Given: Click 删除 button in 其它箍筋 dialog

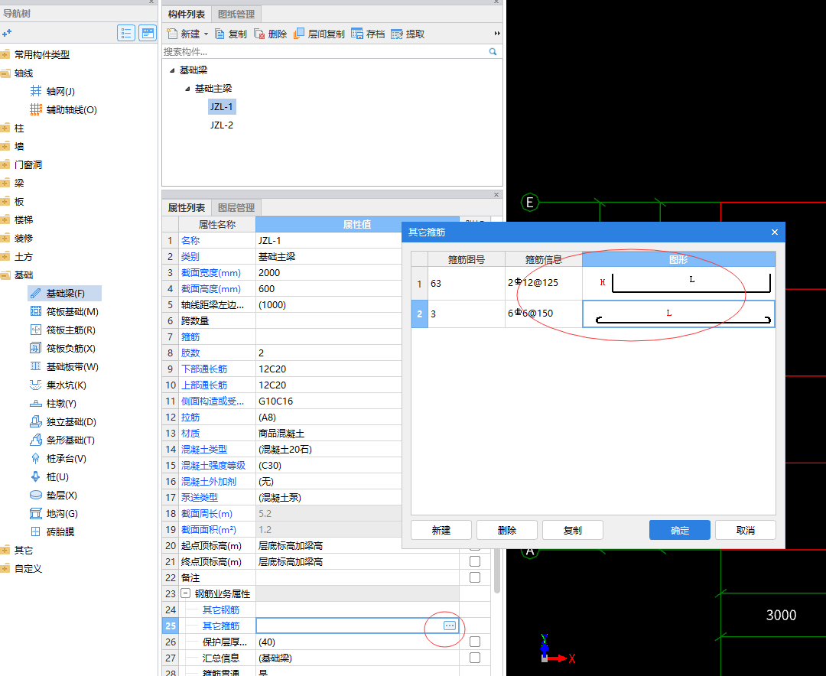Looking at the screenshot, I should (507, 530).
